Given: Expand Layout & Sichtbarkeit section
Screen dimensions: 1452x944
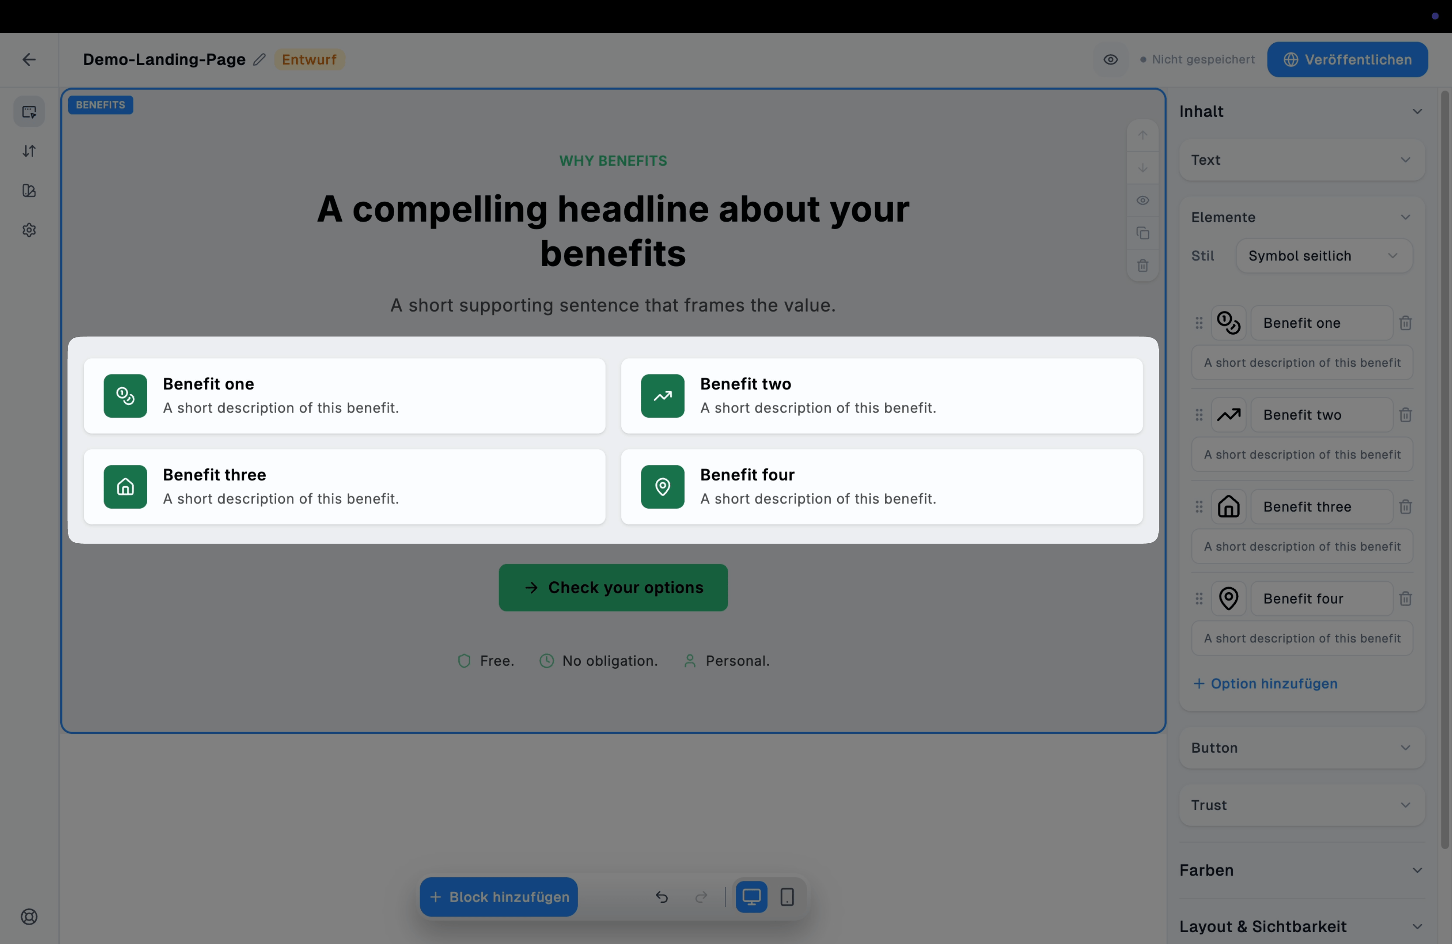Looking at the screenshot, I should (1301, 927).
